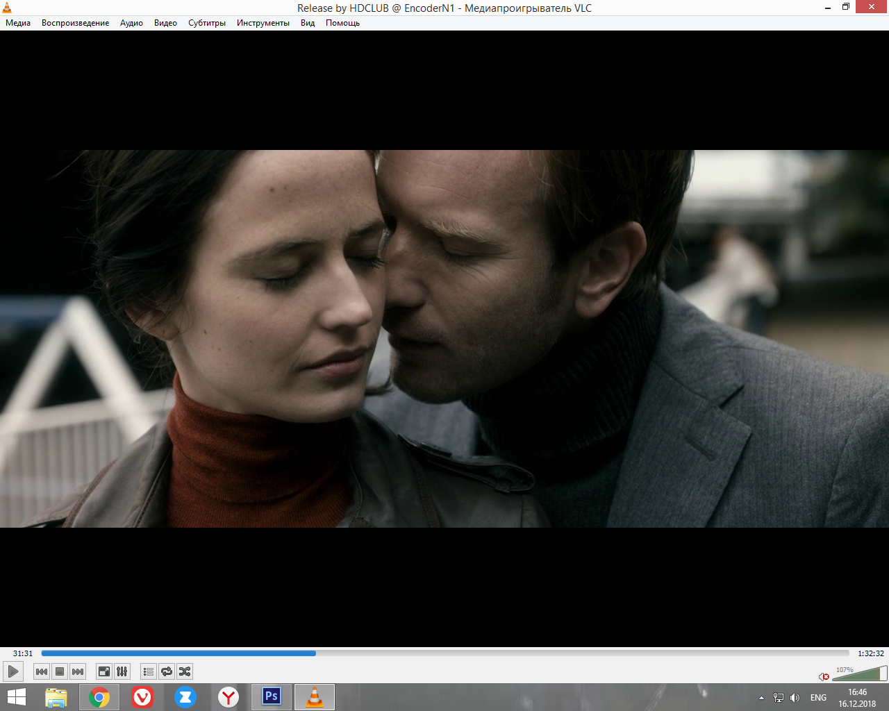Screen dimensions: 889x711
Task: Open File Explorer from the taskbar
Action: tap(56, 697)
